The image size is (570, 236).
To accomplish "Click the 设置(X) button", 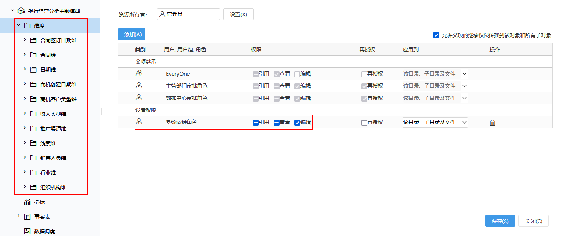I will 238,14.
